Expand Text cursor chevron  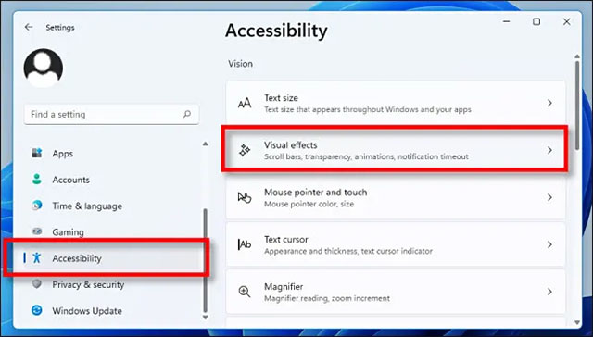(x=549, y=244)
